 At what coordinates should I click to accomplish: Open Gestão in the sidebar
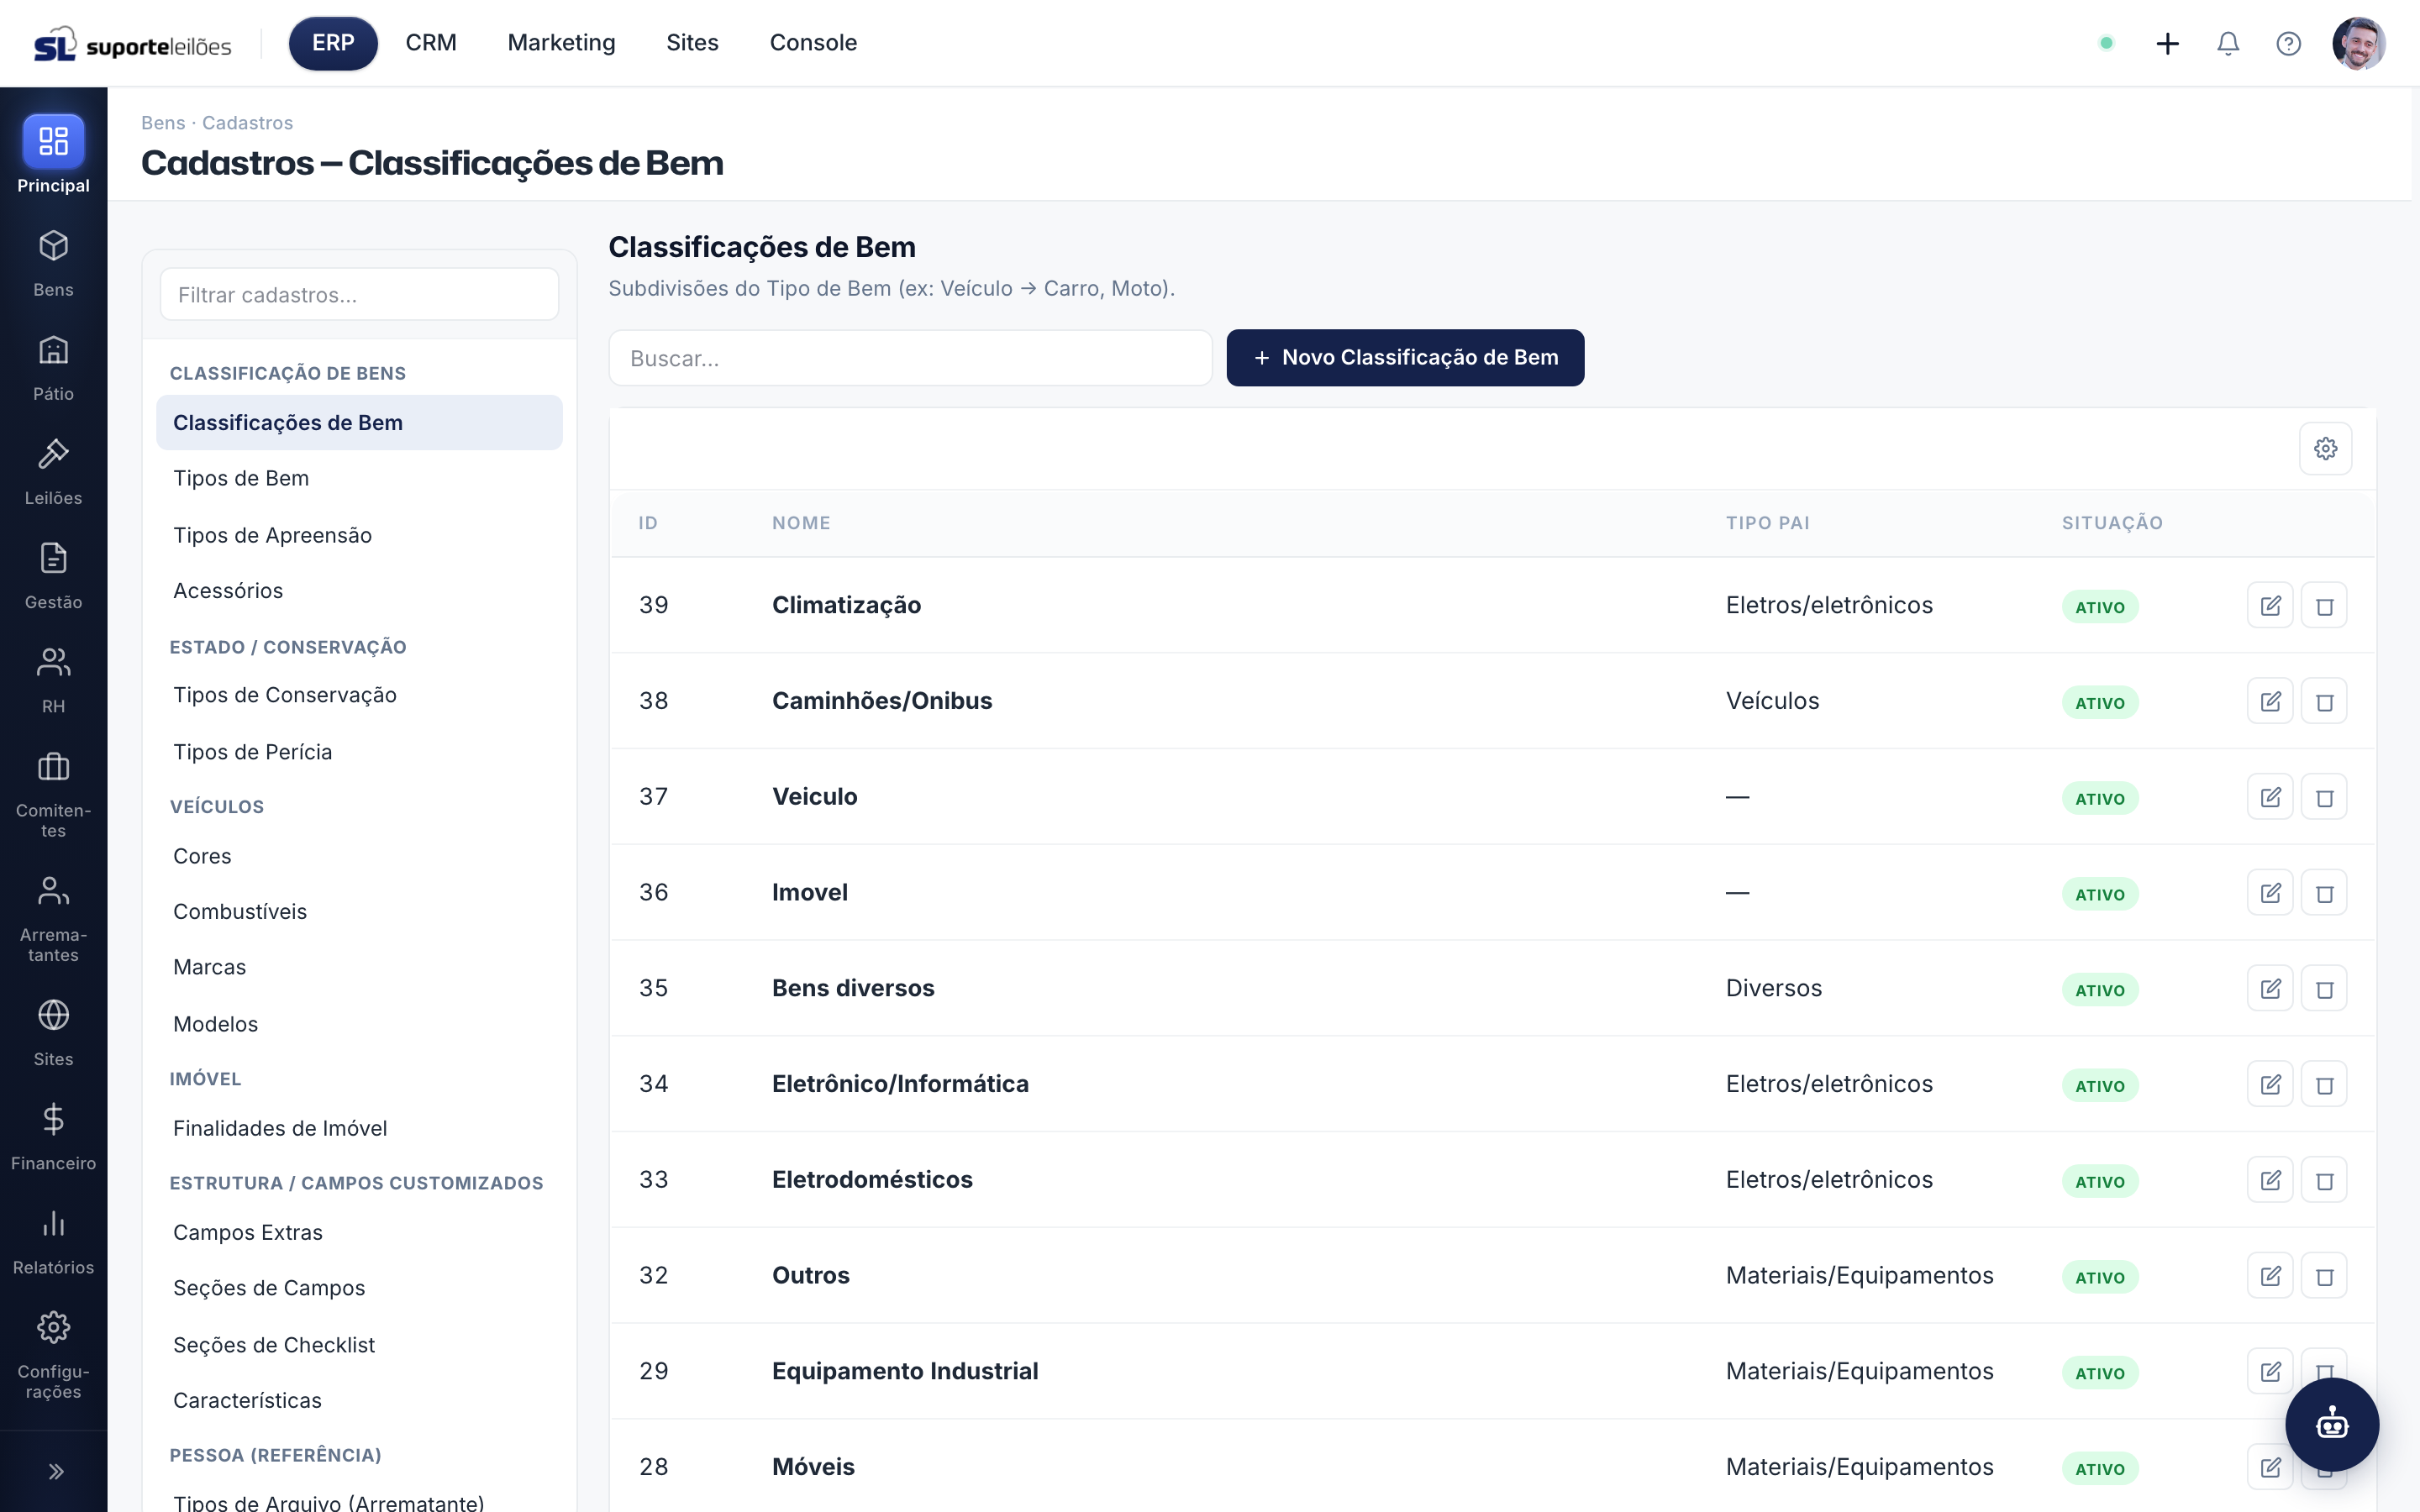tap(53, 576)
